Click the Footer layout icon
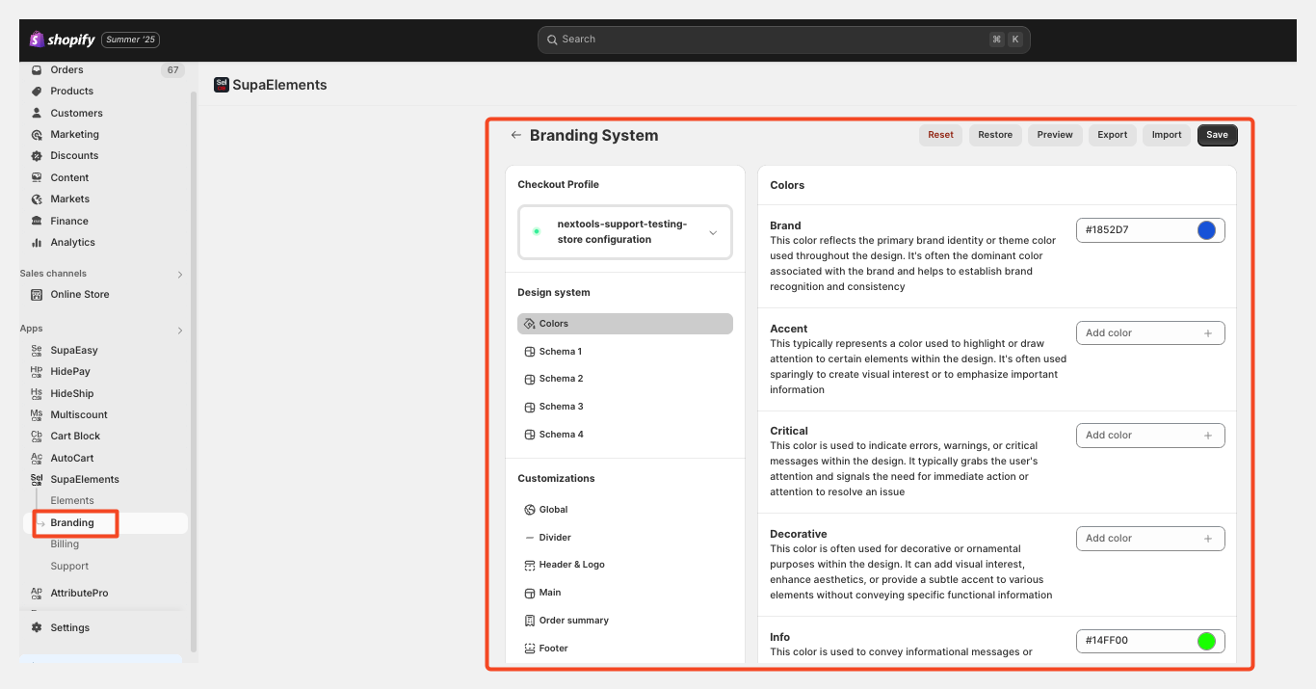 [x=530, y=649]
